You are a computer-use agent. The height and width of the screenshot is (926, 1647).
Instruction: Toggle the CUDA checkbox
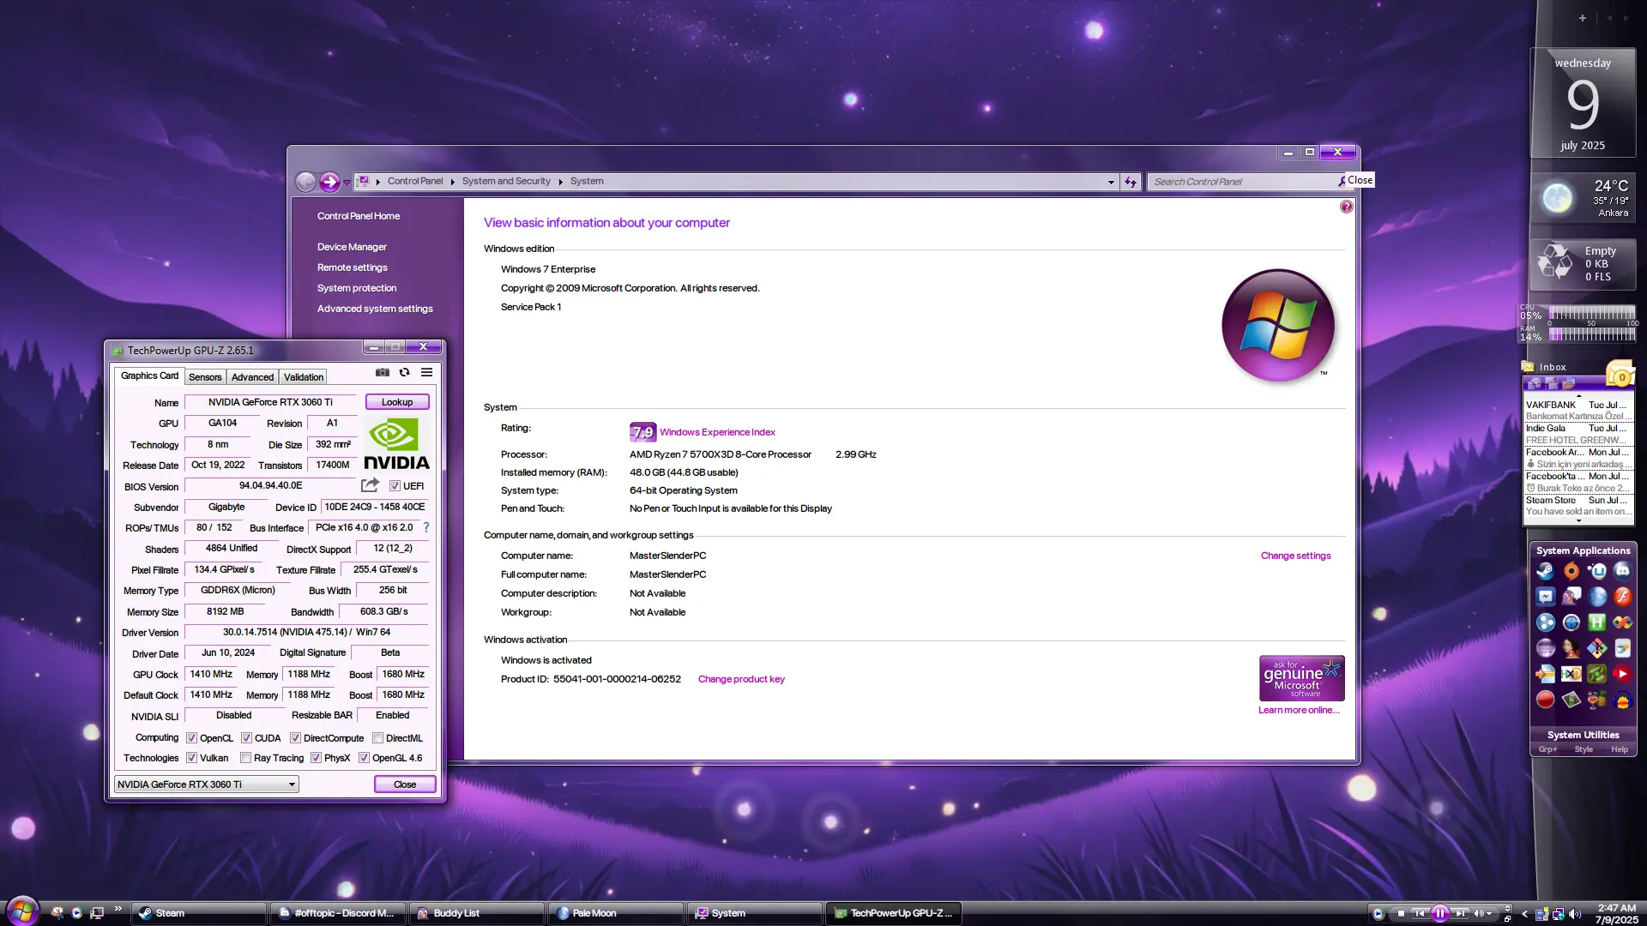[246, 738]
